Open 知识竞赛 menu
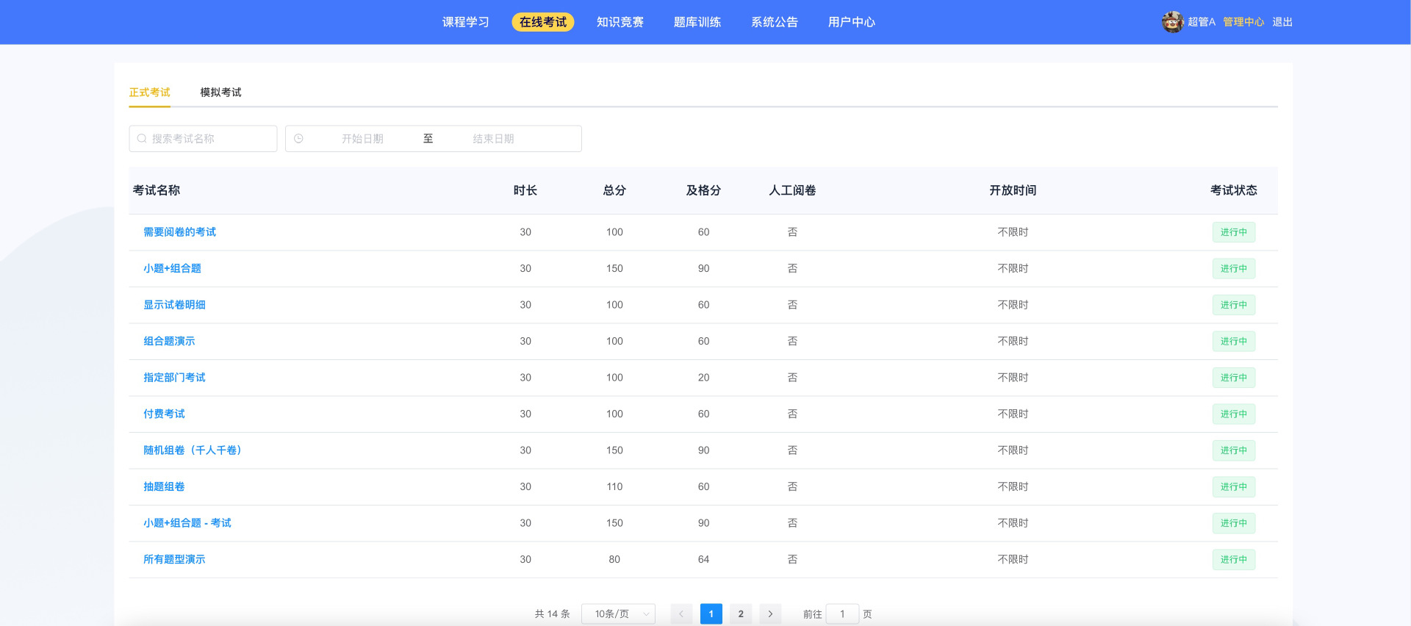This screenshot has height=626, width=1411. point(620,22)
